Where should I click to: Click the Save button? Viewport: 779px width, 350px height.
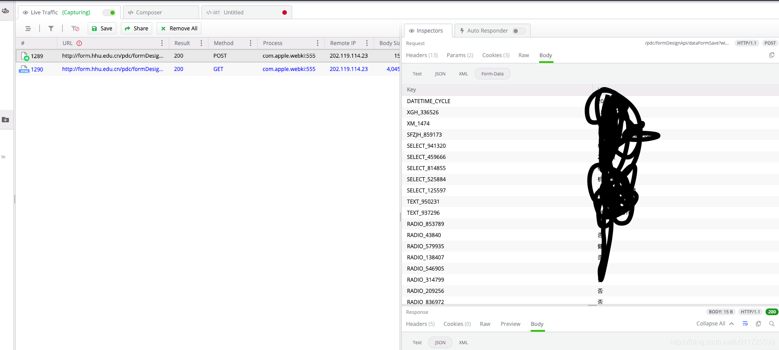click(x=102, y=29)
